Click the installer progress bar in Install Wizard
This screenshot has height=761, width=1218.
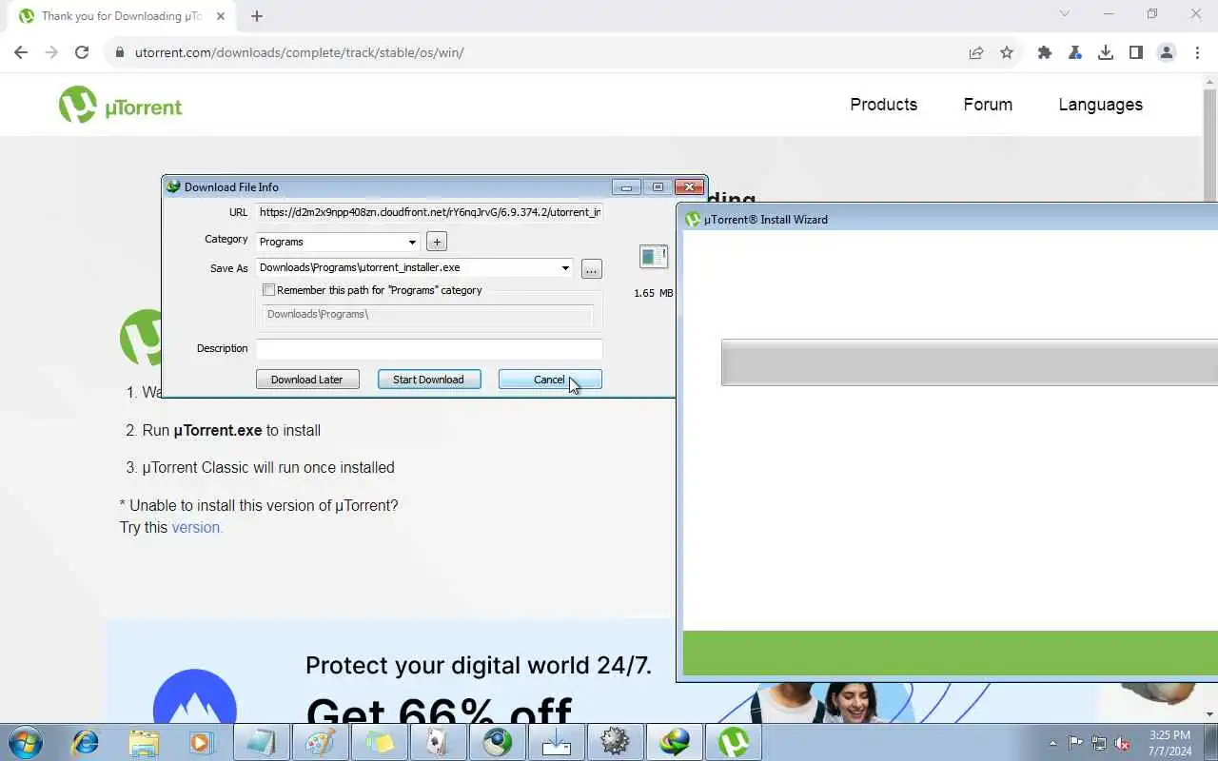pos(970,362)
